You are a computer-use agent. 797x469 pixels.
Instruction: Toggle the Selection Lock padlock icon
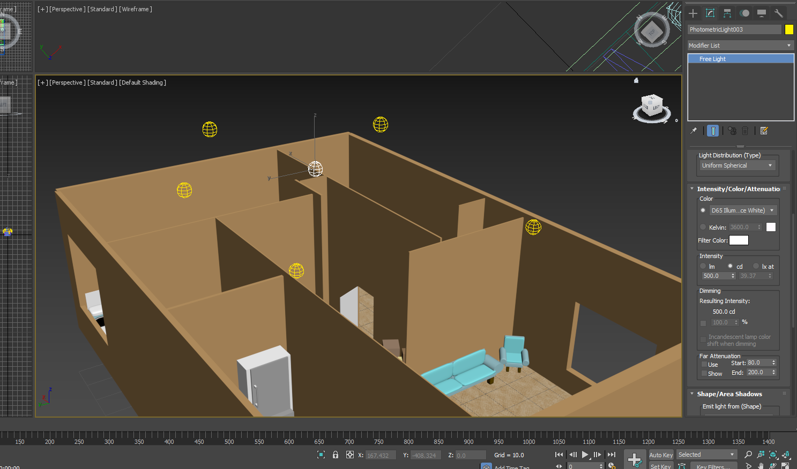point(336,455)
